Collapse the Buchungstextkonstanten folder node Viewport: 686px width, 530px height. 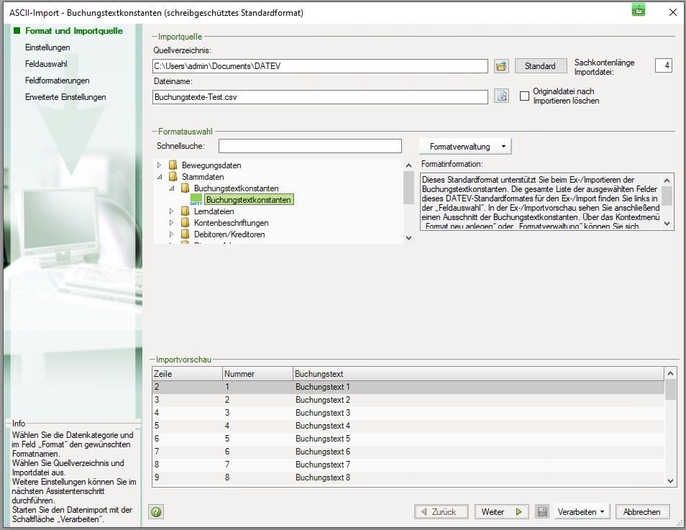171,188
